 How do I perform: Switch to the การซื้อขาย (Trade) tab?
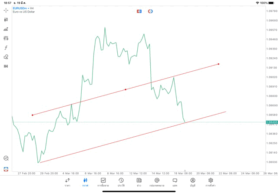click(x=103, y=182)
